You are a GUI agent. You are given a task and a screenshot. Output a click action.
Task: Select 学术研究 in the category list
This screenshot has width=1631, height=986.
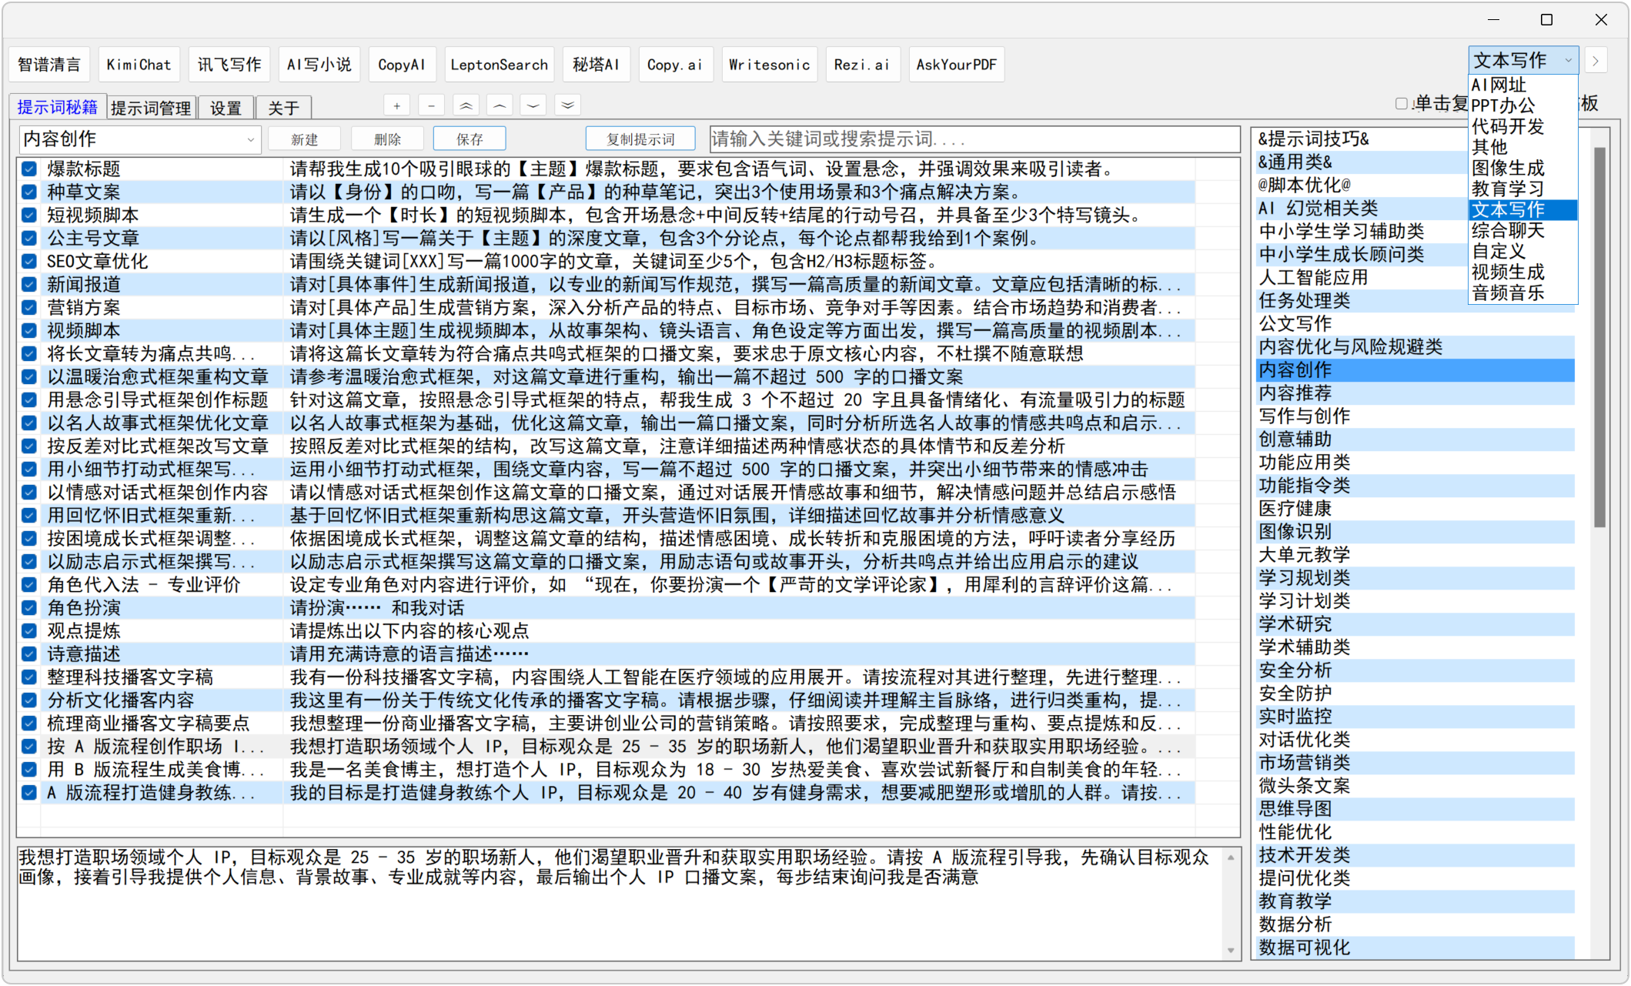click(1416, 624)
